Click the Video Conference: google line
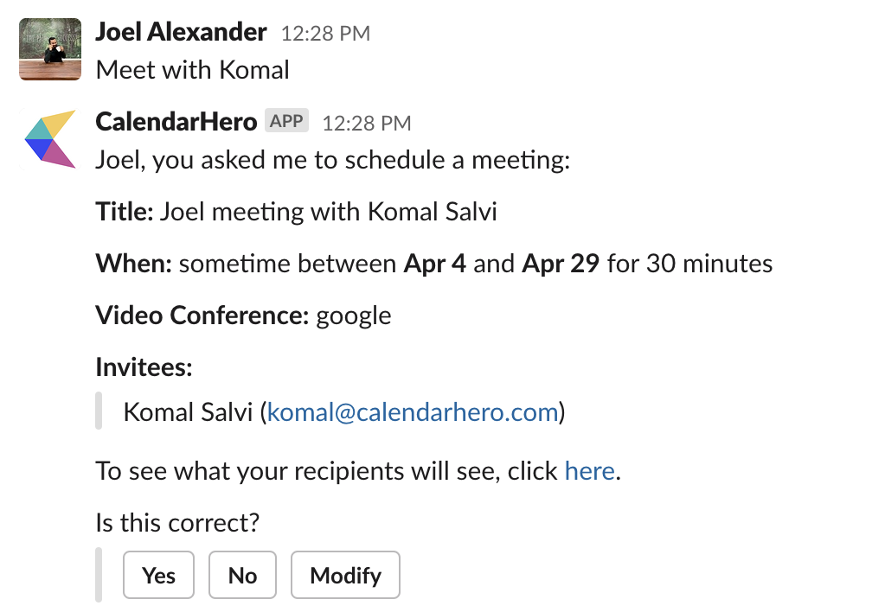The width and height of the screenshot is (872, 612). point(243,316)
